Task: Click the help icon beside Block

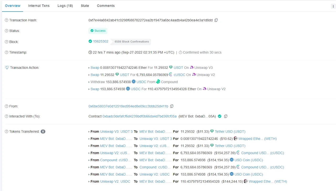Action: coord(7,42)
